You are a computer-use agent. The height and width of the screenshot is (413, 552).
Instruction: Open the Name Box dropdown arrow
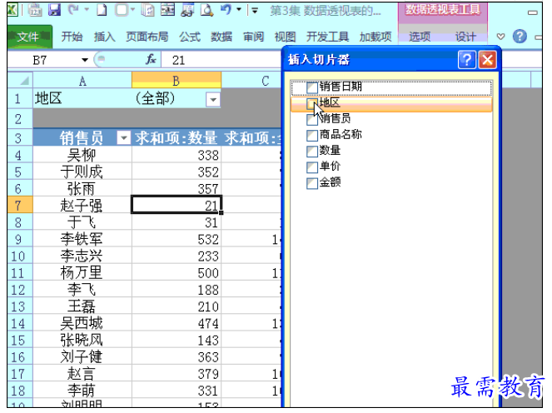pyautogui.click(x=84, y=60)
